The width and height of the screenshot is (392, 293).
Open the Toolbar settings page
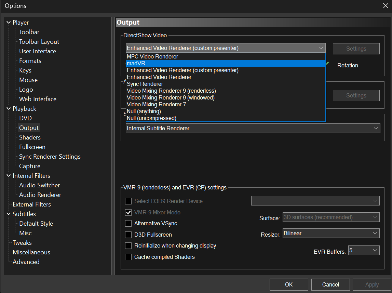point(29,32)
